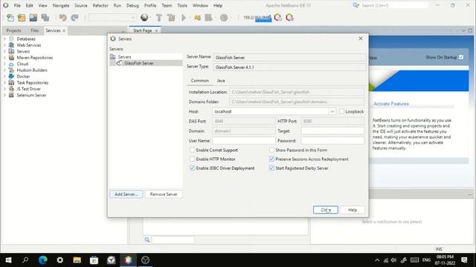Open the File menu
Screen dimensions: 476x267
[x=17, y=5]
